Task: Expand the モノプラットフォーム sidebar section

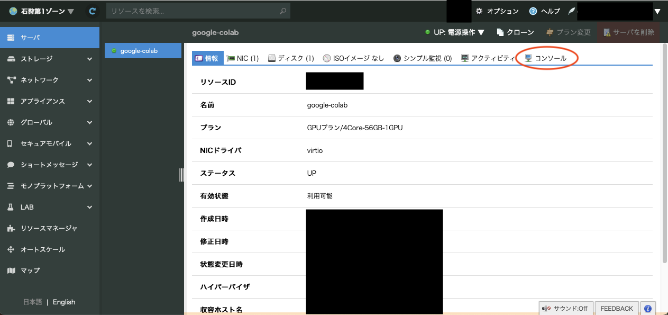Action: [x=89, y=186]
